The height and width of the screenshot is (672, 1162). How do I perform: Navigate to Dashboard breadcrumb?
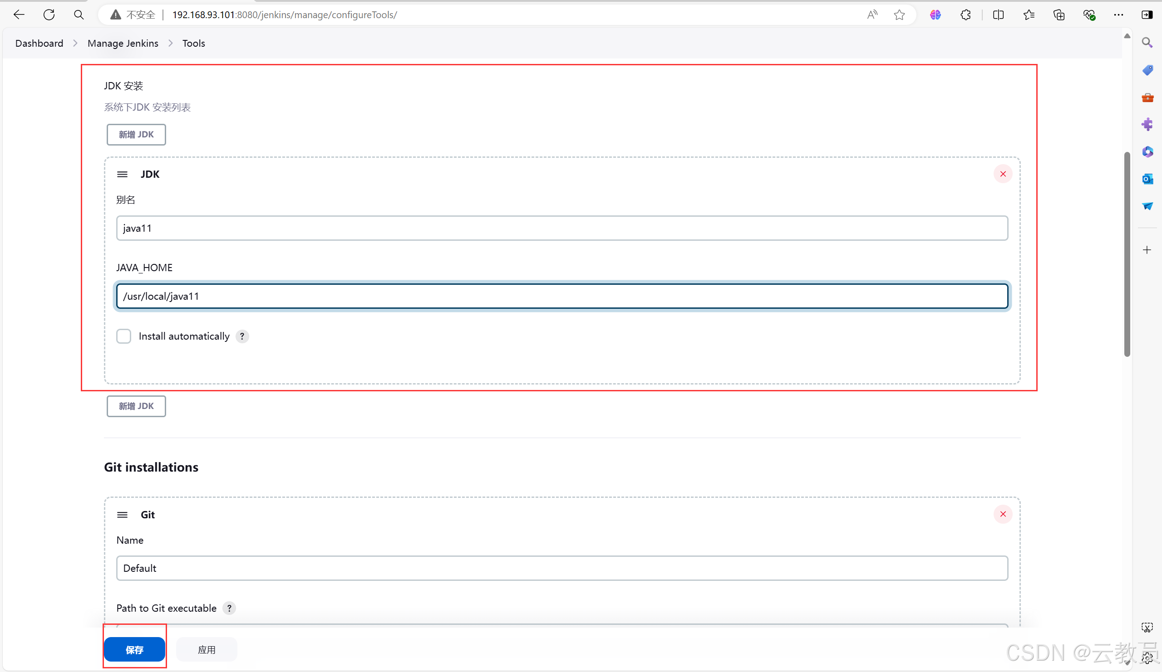click(39, 43)
